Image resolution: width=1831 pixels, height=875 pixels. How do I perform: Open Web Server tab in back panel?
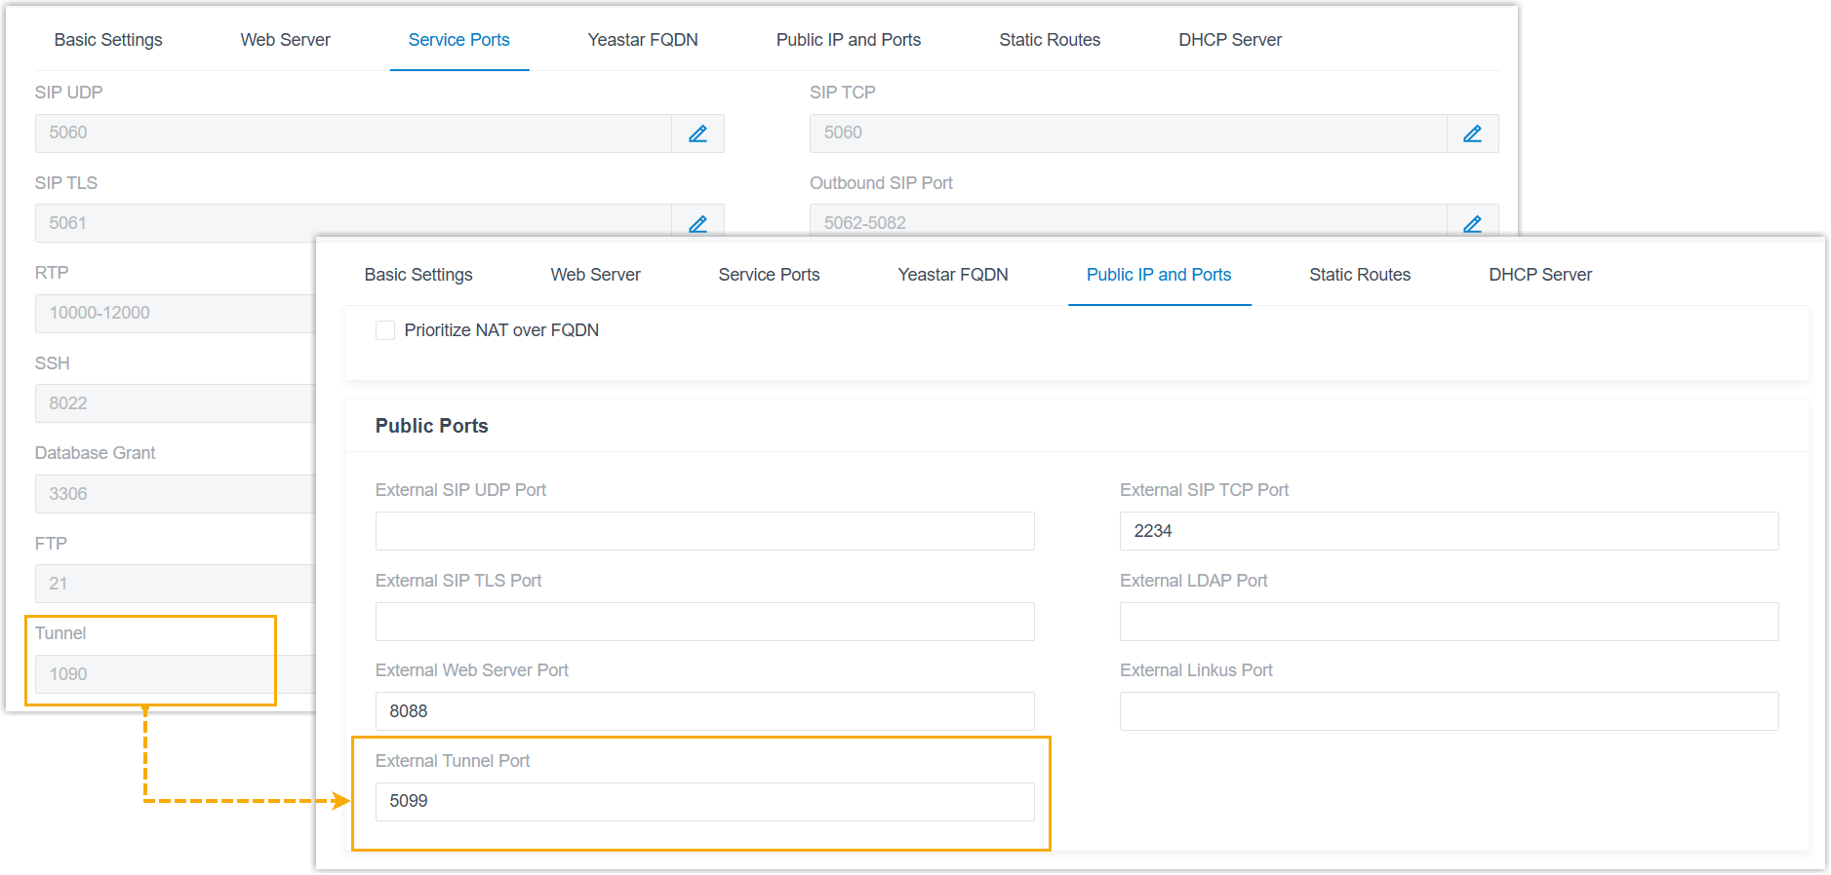[x=285, y=40]
